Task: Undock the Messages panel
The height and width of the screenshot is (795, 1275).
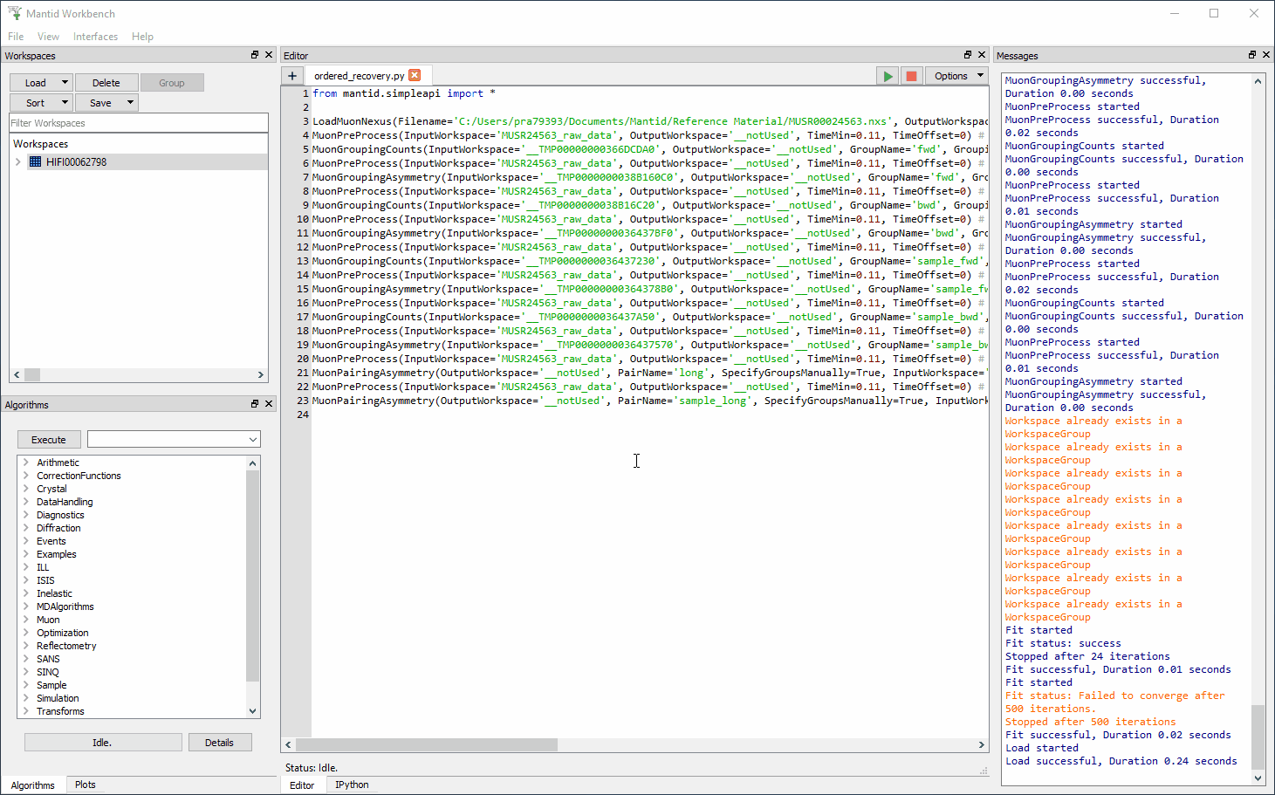Action: tap(1251, 55)
